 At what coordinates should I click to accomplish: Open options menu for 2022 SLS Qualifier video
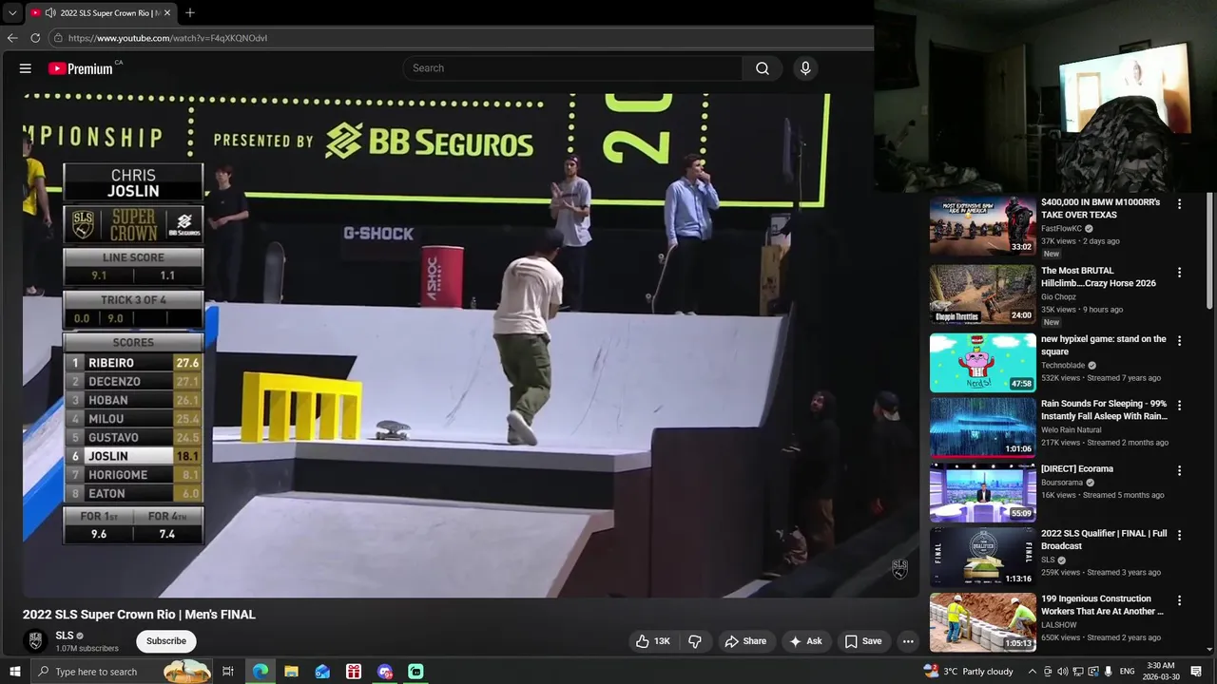click(x=1180, y=536)
